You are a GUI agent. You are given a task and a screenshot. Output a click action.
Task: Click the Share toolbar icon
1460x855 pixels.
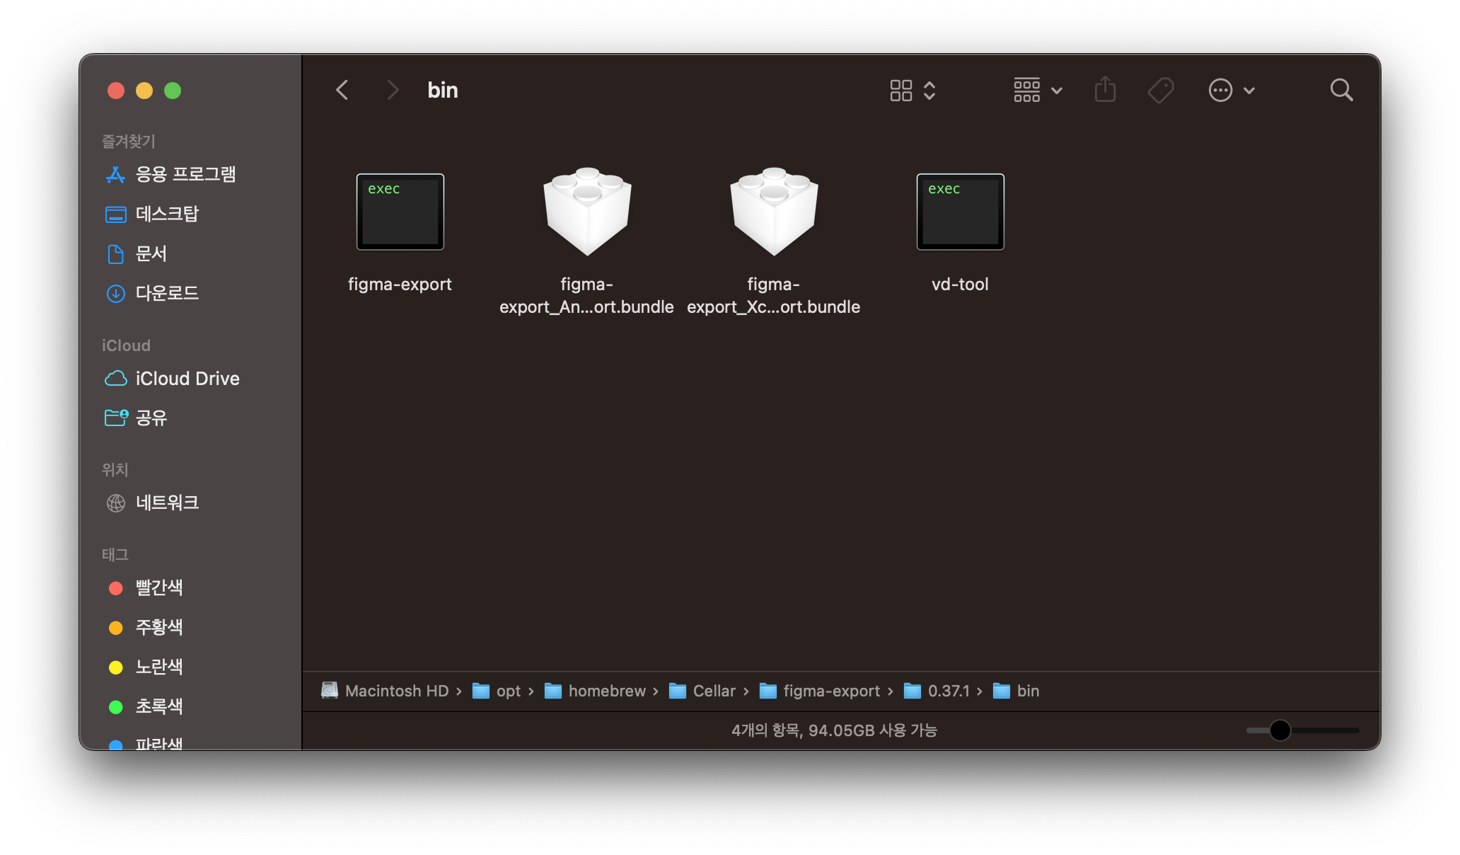pyautogui.click(x=1105, y=90)
